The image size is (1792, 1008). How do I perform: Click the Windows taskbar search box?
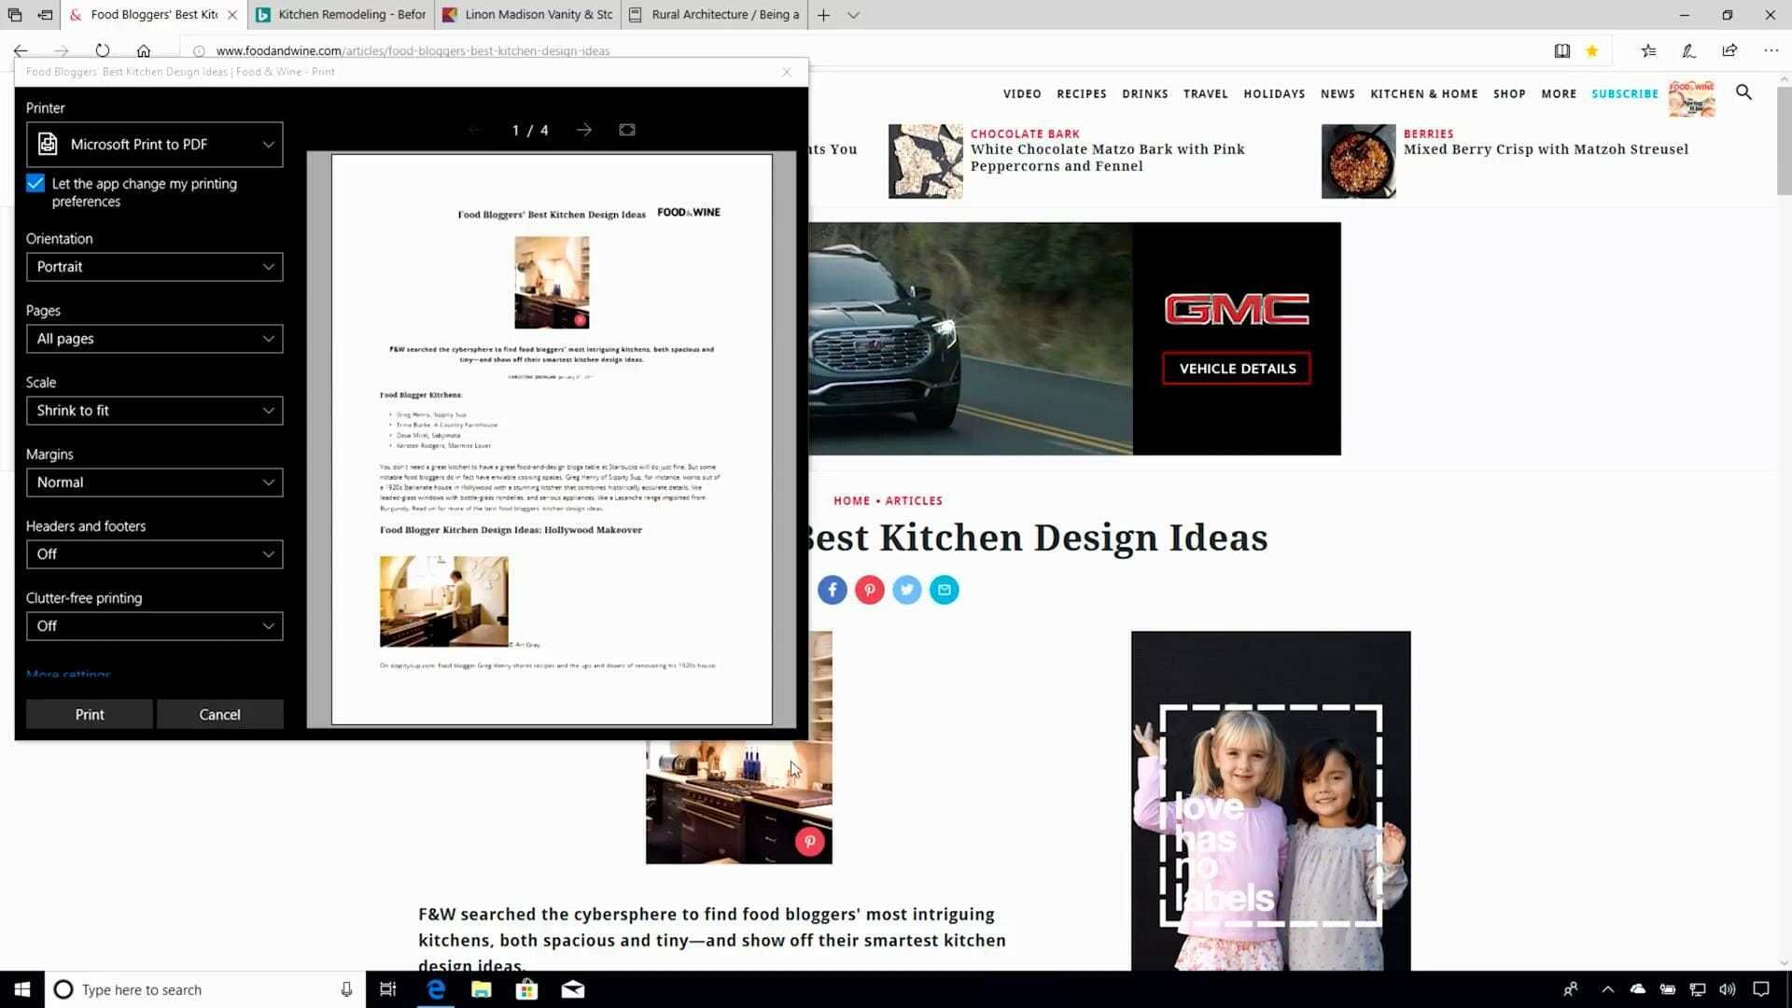(x=203, y=989)
